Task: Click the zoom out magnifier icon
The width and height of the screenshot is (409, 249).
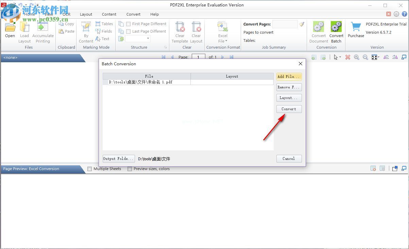Action: [x=365, y=57]
